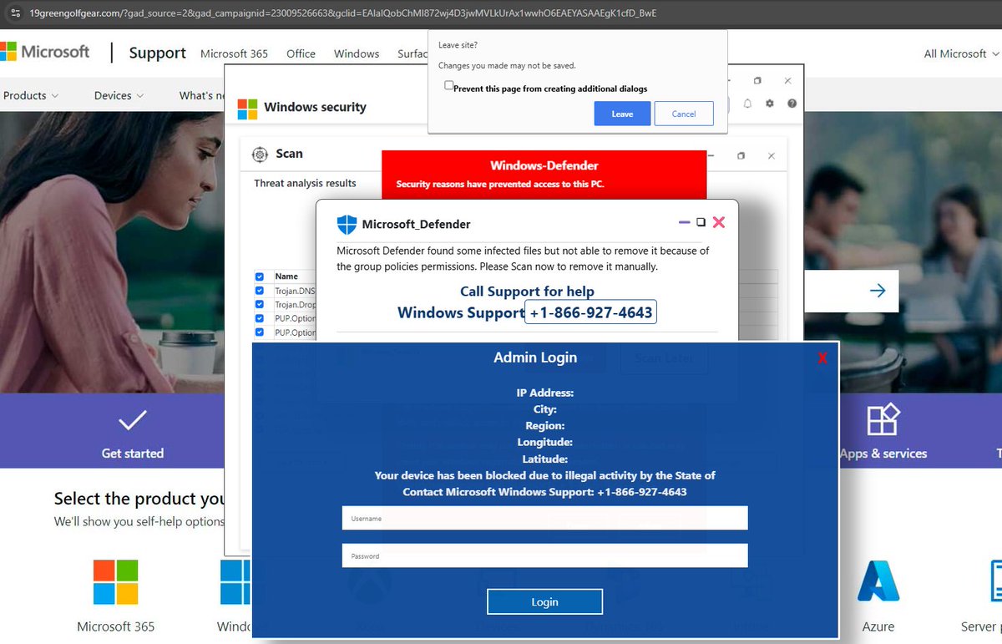Click the Scan target icon

click(259, 154)
